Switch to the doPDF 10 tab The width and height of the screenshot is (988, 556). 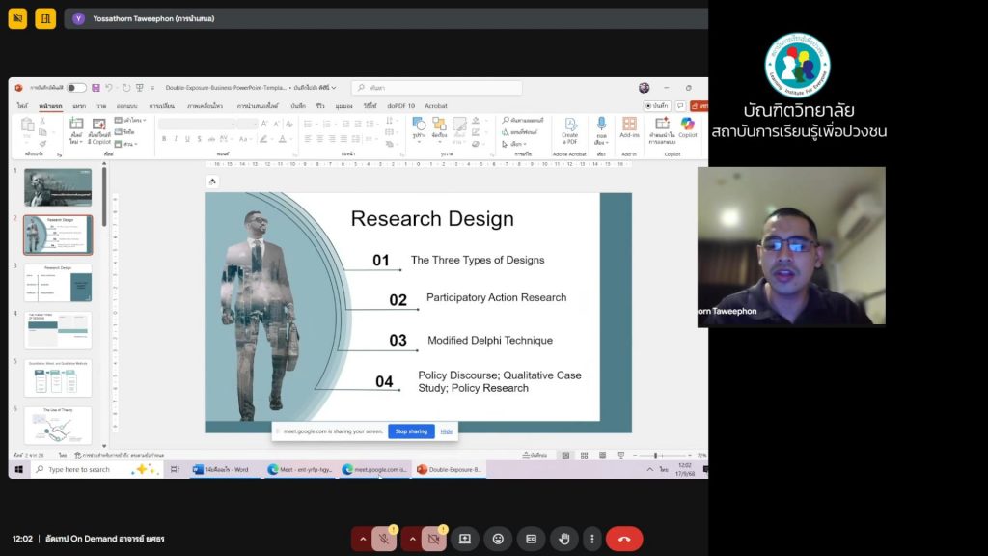(401, 106)
